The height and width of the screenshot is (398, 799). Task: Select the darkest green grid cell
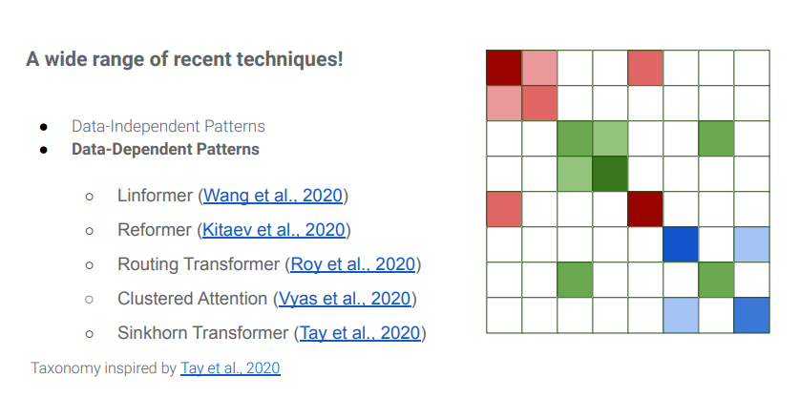pos(610,174)
